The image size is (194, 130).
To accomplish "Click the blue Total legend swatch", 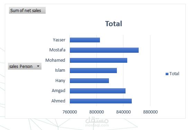I will coord(167,74).
